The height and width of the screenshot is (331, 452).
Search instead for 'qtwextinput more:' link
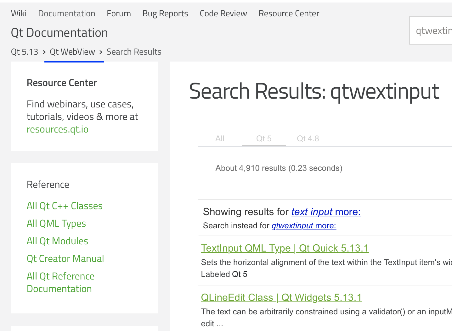[304, 226]
